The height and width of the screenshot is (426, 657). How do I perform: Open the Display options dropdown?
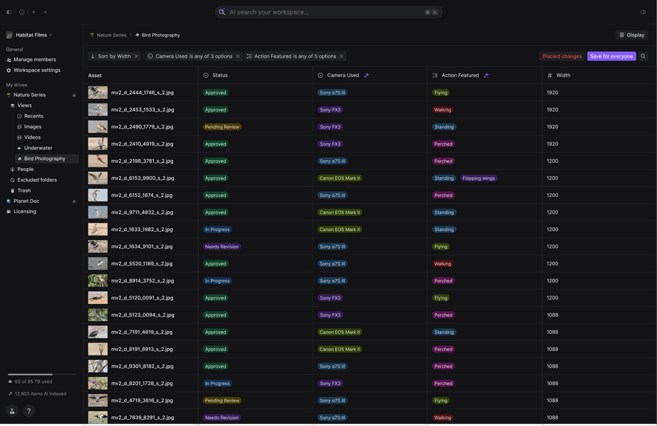[x=631, y=35]
